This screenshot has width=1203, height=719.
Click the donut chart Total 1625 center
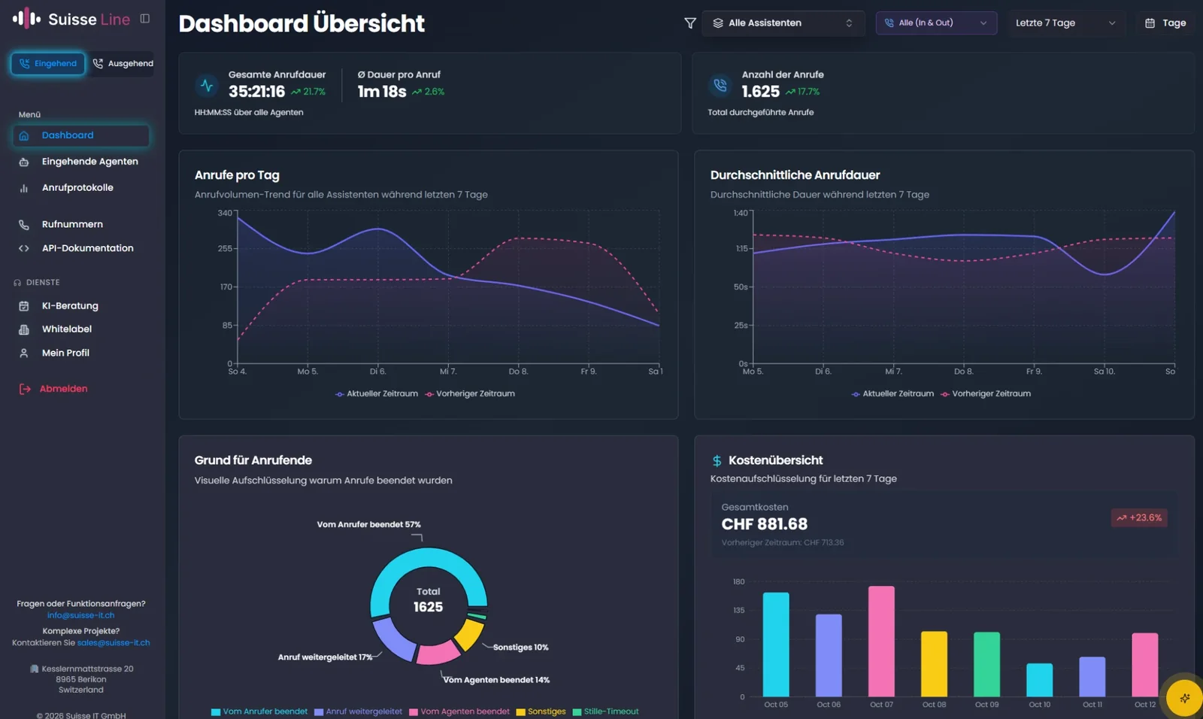pos(429,600)
